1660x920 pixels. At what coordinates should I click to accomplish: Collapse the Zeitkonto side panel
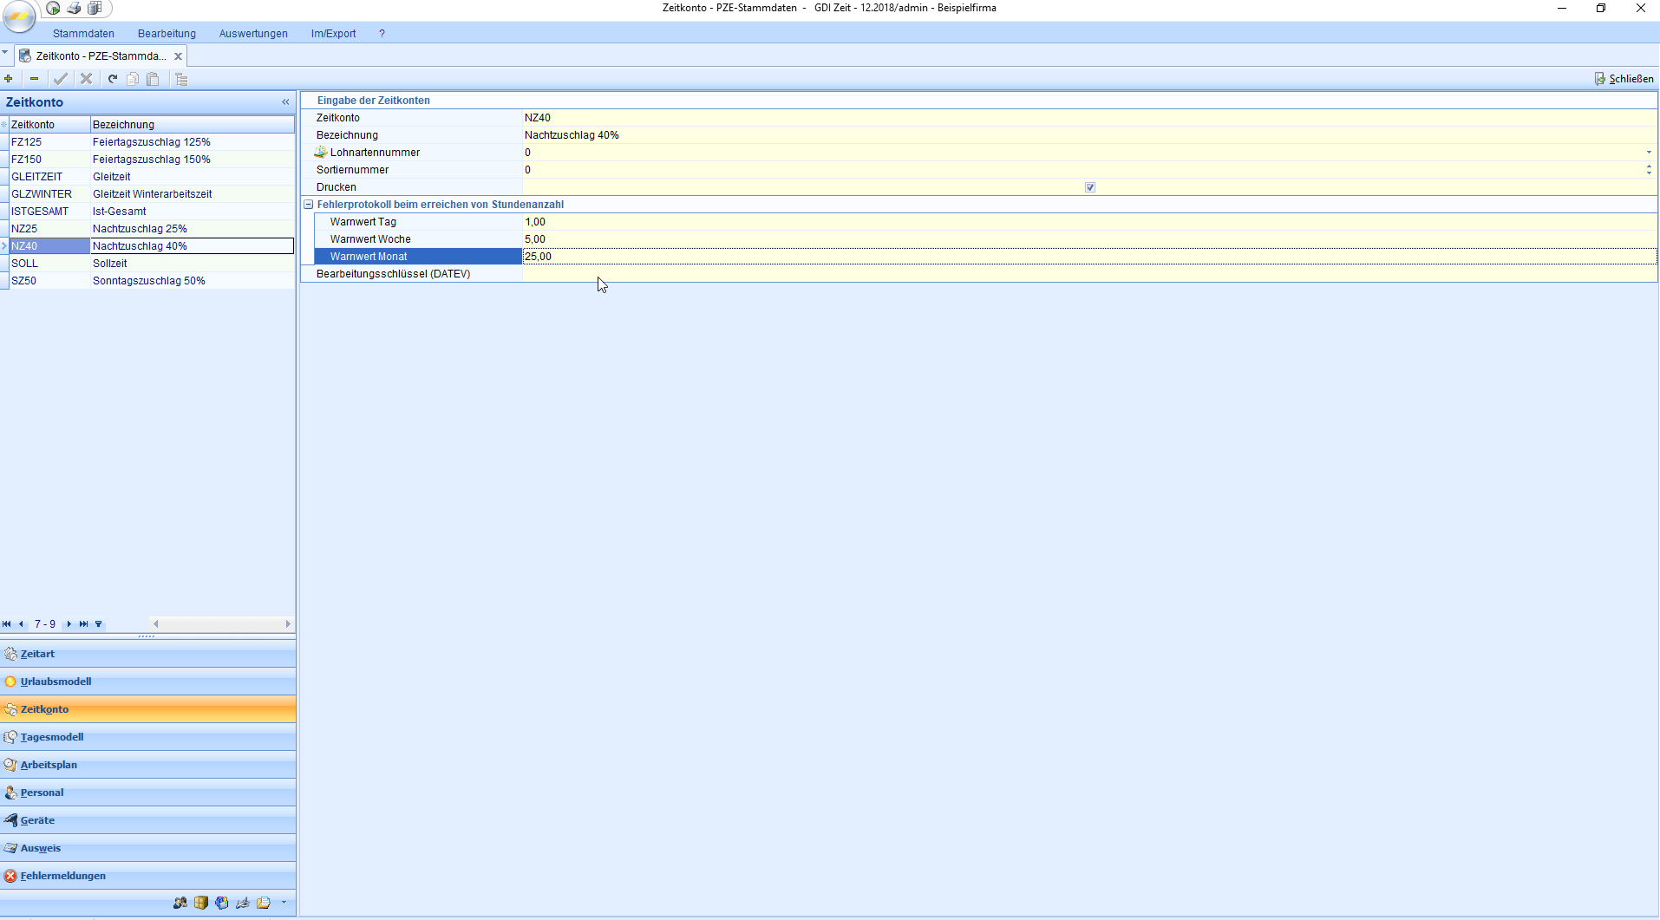click(285, 102)
